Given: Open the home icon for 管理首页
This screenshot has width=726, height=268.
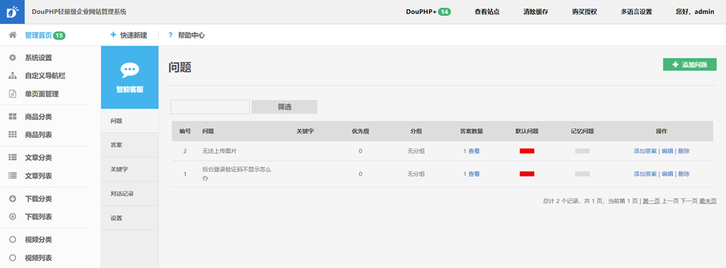Looking at the screenshot, I should point(13,35).
